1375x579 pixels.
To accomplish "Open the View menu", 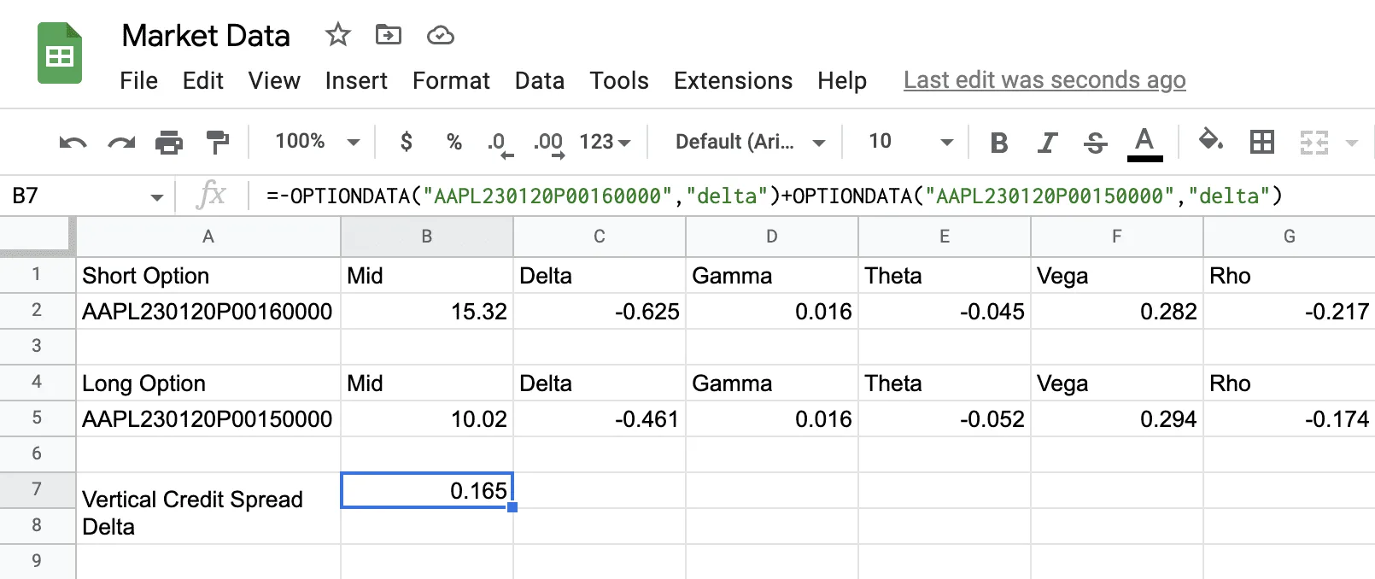I will click(x=274, y=81).
